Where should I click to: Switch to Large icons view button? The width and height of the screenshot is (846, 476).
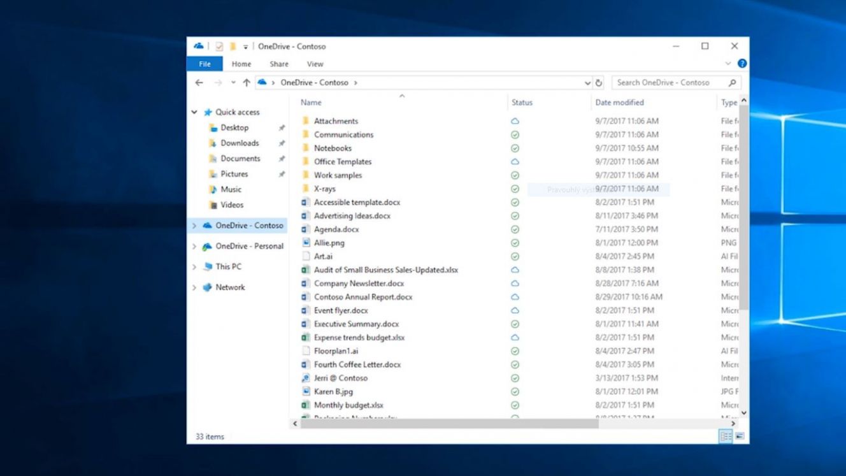(x=739, y=436)
